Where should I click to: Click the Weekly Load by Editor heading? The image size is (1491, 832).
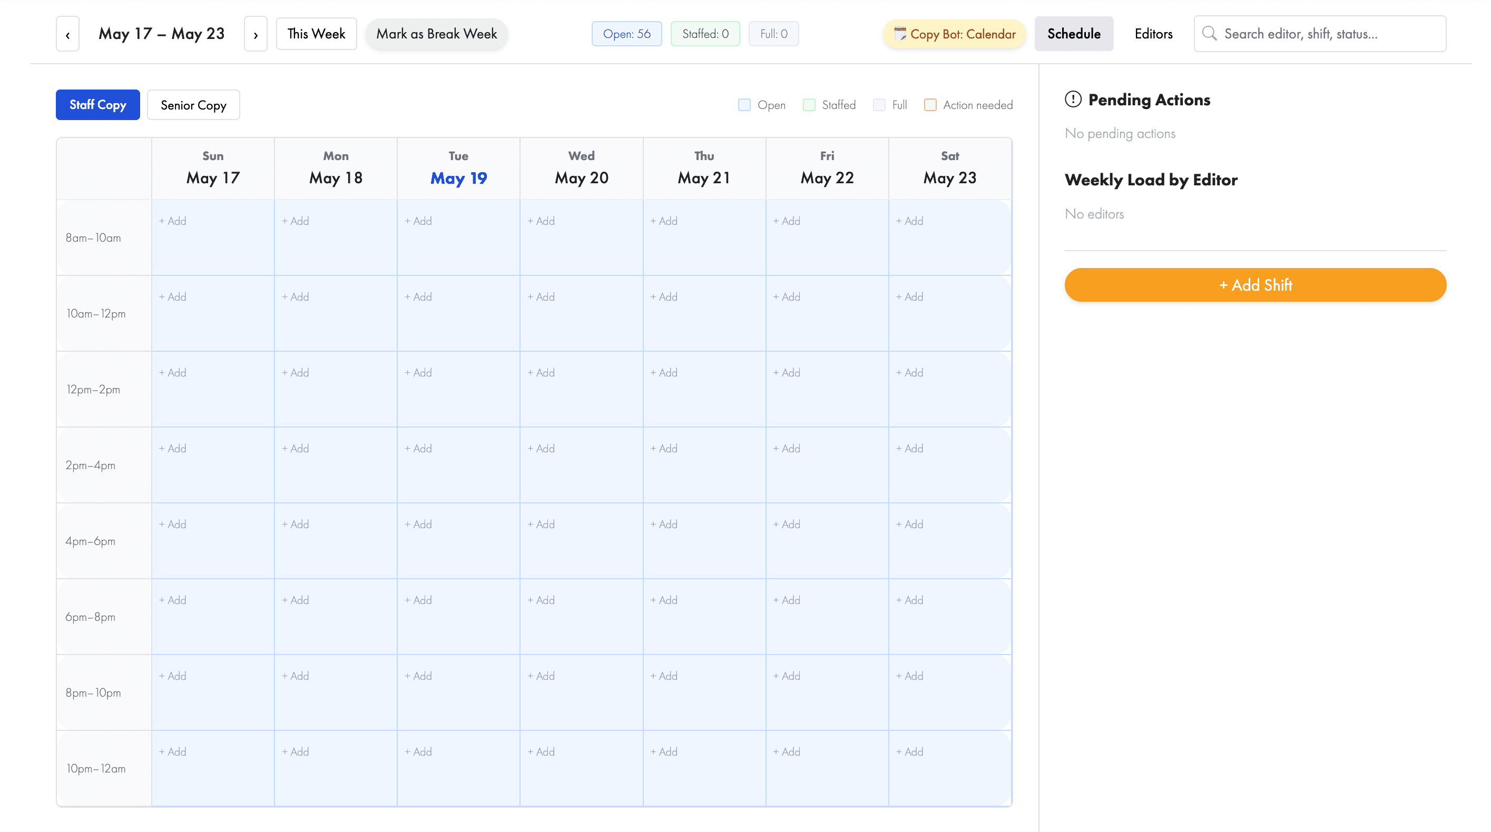(1151, 180)
